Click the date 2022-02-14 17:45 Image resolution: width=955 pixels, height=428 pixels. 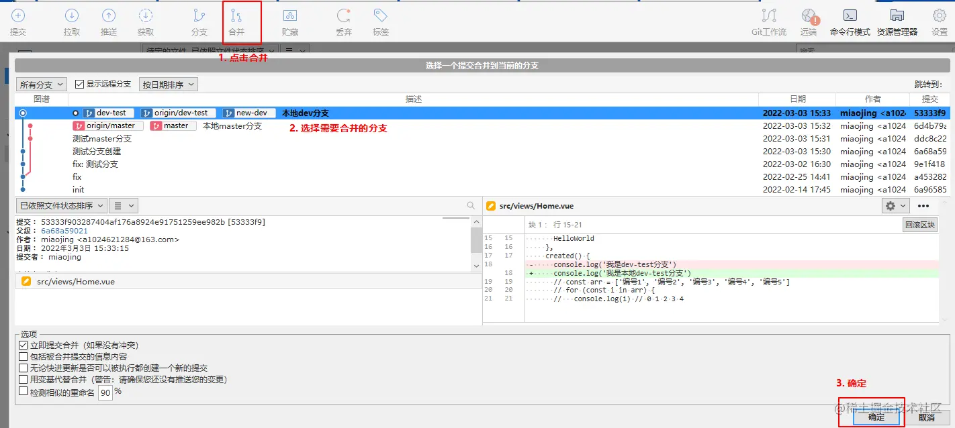tap(797, 190)
